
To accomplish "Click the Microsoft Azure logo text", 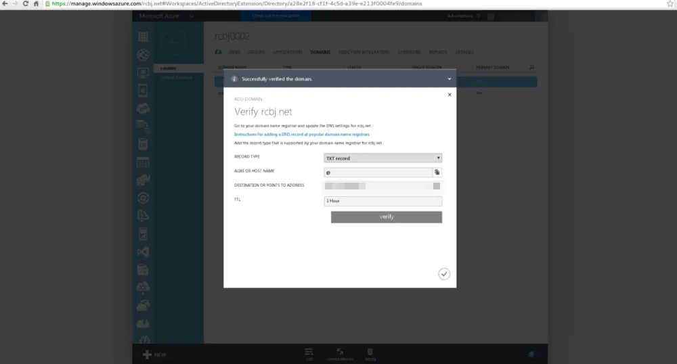I will (x=159, y=16).
